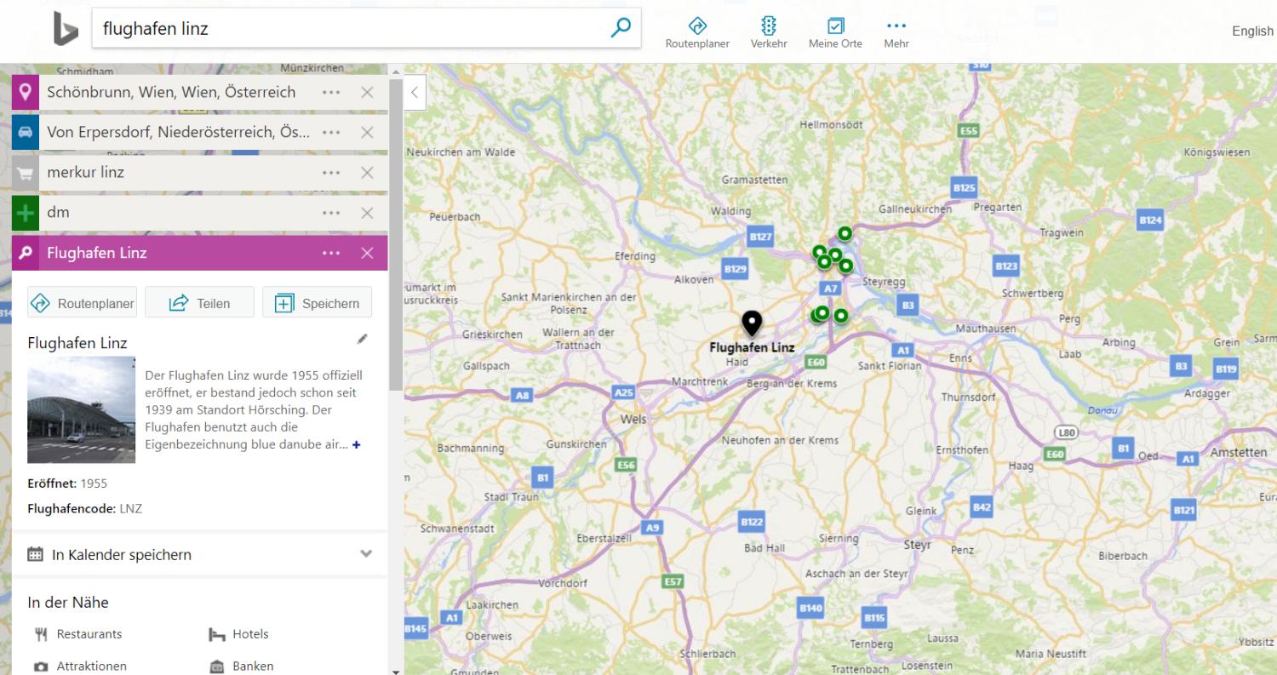The width and height of the screenshot is (1277, 675).
Task: Click the Speichern button
Action: coord(317,303)
